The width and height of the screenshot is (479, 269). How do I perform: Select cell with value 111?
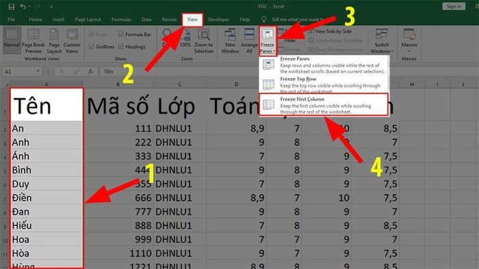(118, 128)
